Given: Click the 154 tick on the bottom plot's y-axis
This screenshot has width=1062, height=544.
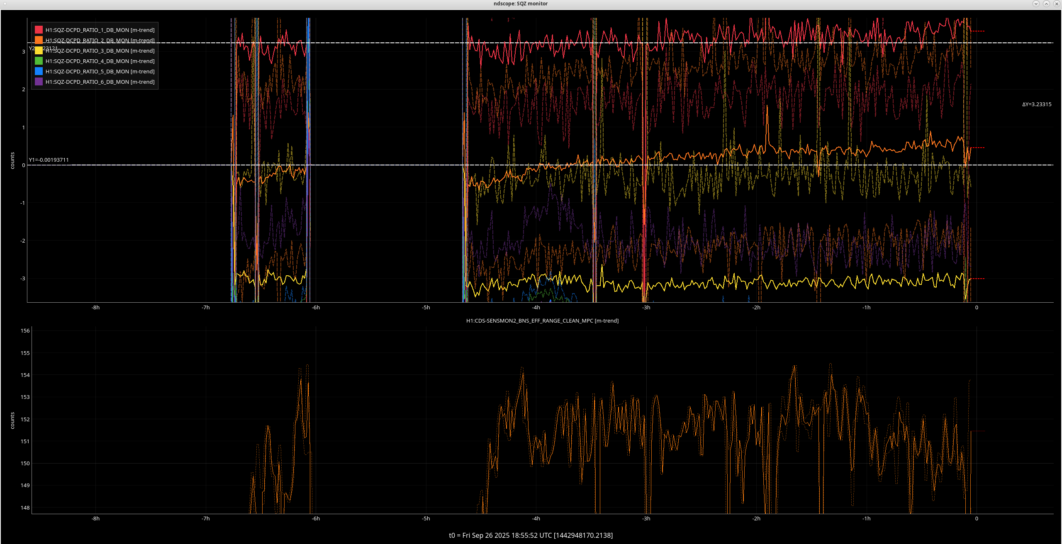Looking at the screenshot, I should [25, 375].
